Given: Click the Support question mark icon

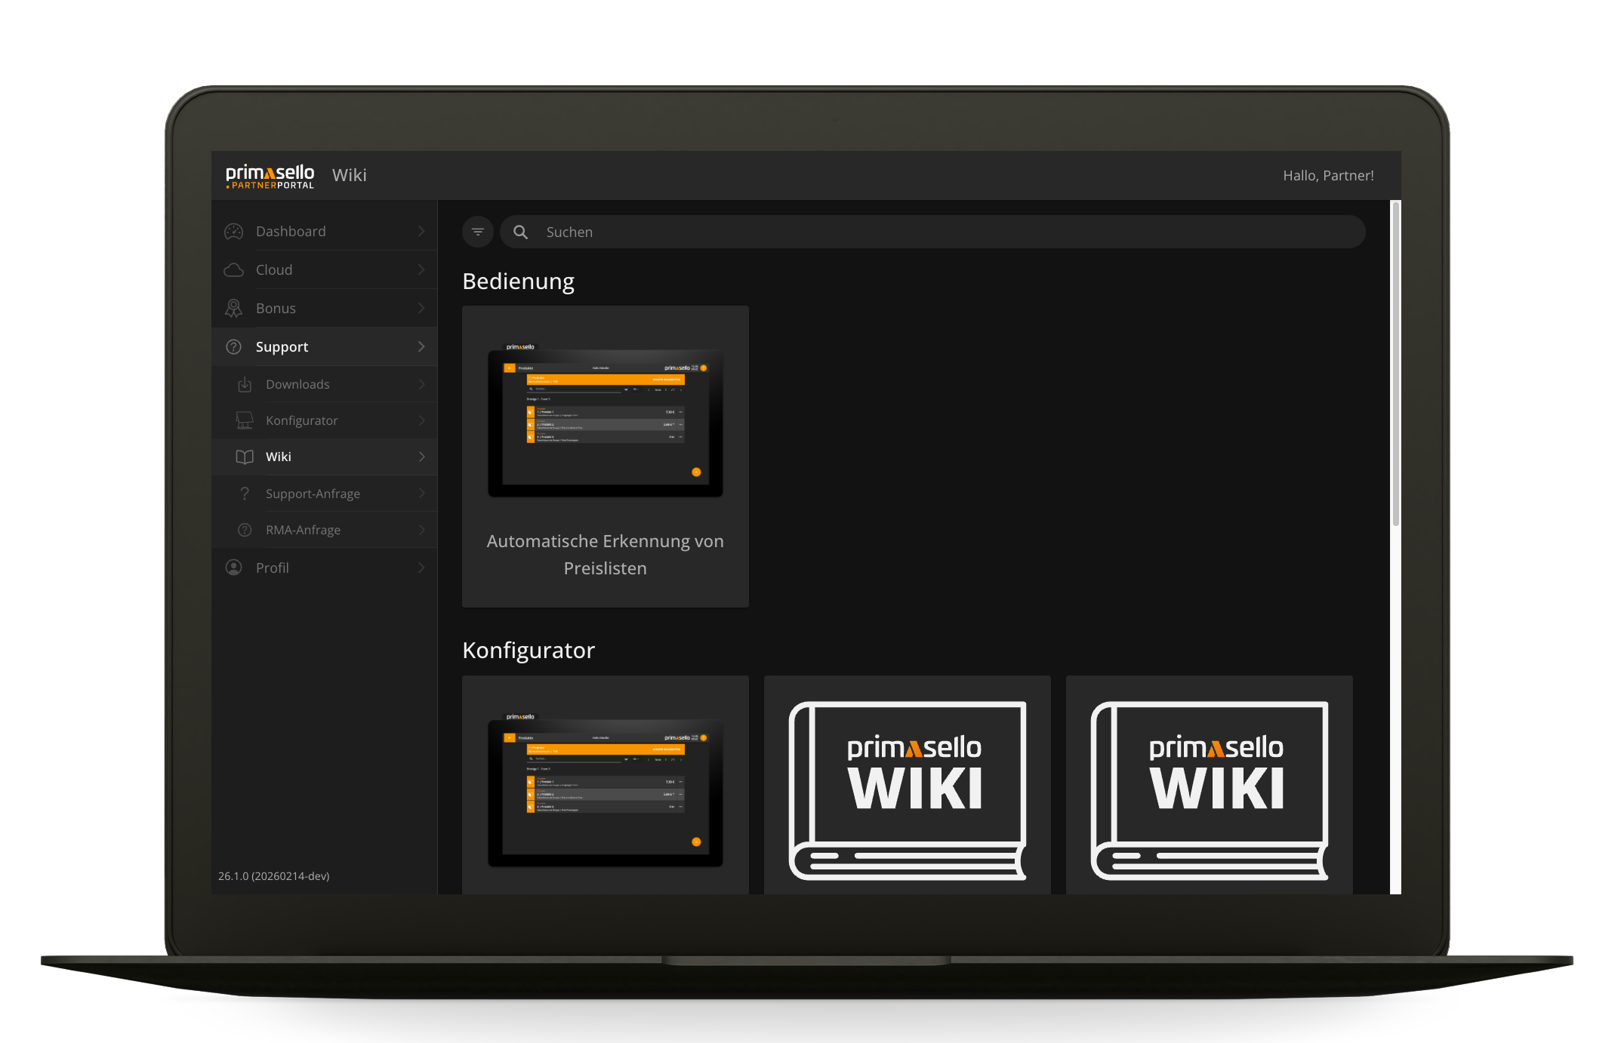Looking at the screenshot, I should 234,347.
